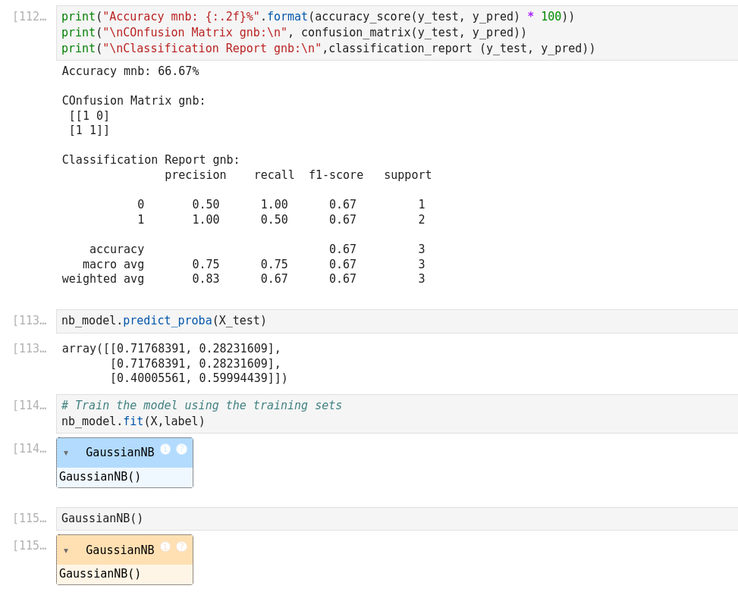Screen dimensions: 738x595
Task: Click the info icon on the orange GaussianNB widget
Action: coord(165,546)
